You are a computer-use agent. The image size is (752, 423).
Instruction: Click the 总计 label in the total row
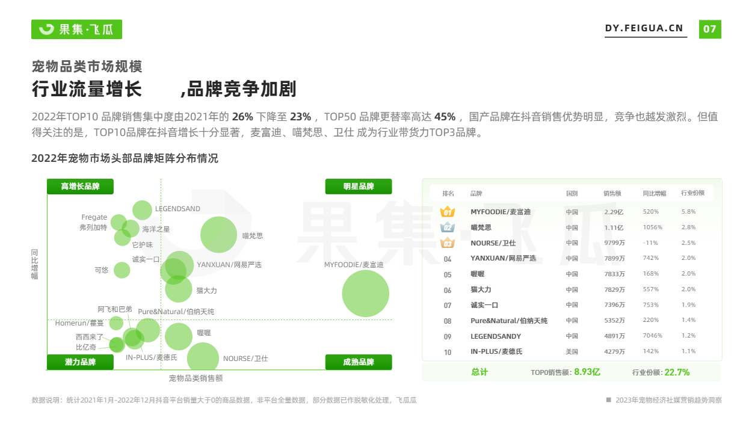pyautogui.click(x=479, y=372)
